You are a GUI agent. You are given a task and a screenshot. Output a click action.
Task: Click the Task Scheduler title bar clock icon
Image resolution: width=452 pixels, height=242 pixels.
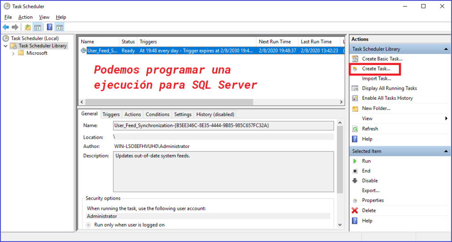pyautogui.click(x=7, y=6)
